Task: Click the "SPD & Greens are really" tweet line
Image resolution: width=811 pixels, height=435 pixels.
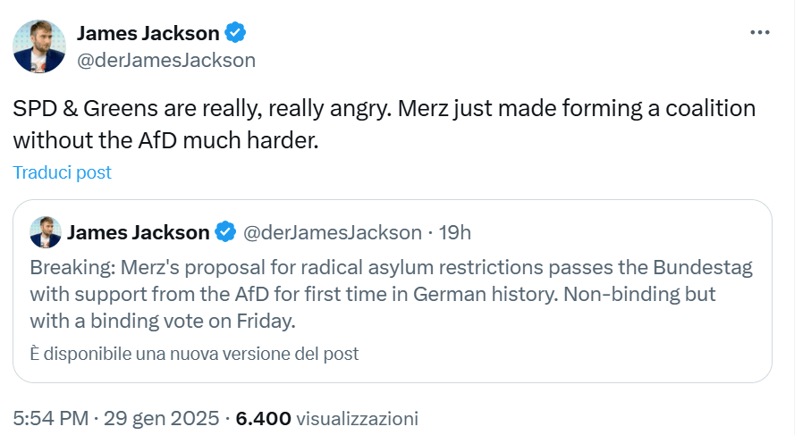Action: [x=384, y=109]
